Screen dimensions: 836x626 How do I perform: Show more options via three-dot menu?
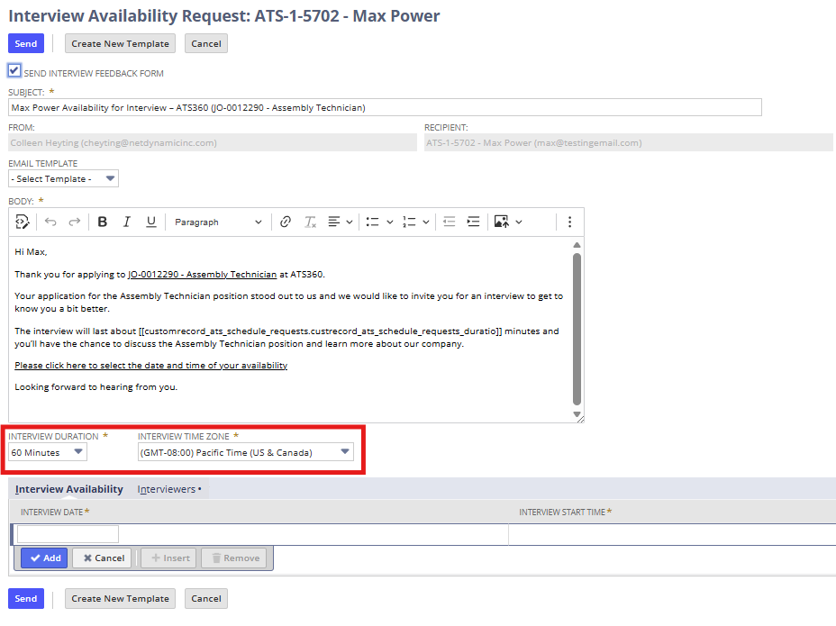pos(569,222)
